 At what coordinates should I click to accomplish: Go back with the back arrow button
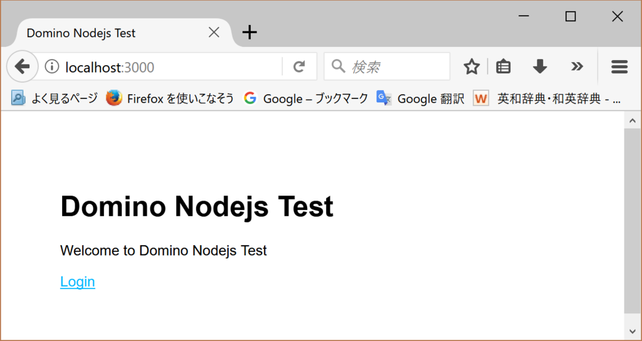[22, 66]
